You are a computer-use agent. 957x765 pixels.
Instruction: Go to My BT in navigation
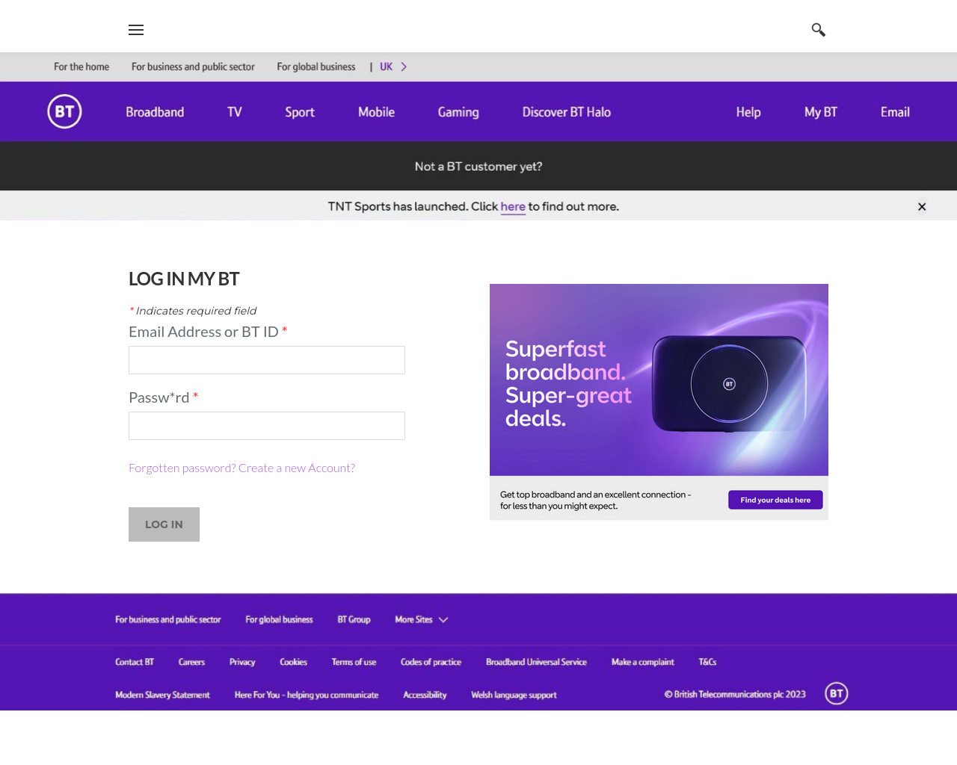[x=821, y=112]
